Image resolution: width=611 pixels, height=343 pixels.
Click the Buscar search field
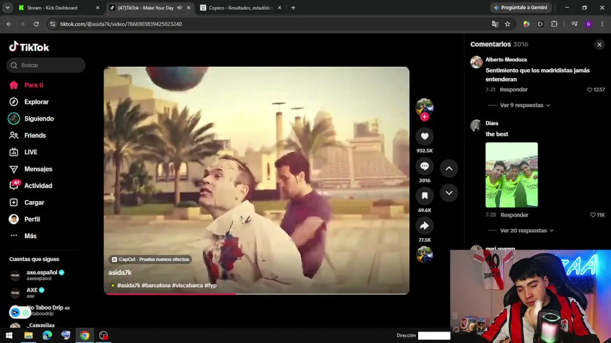pos(46,65)
